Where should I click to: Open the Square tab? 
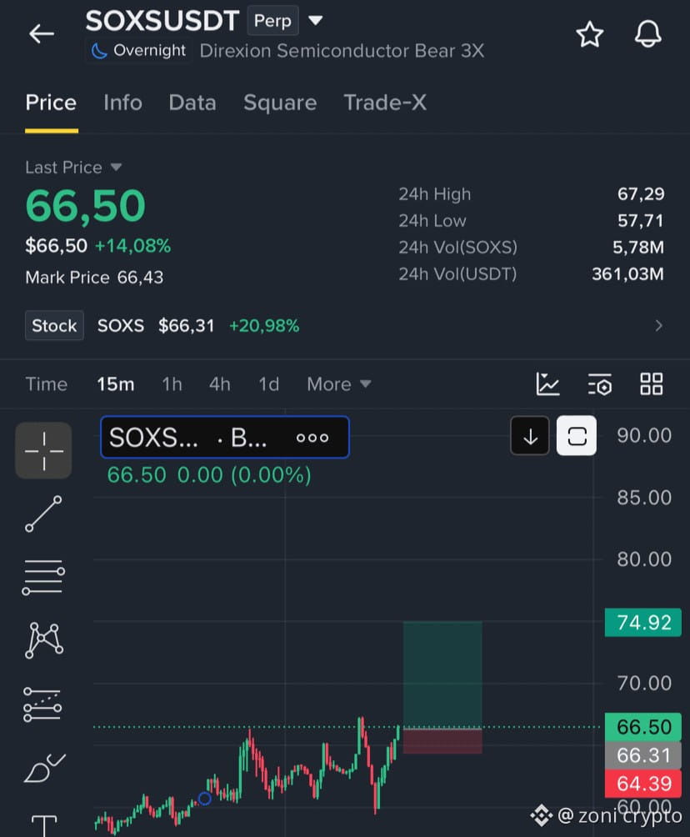(x=280, y=103)
